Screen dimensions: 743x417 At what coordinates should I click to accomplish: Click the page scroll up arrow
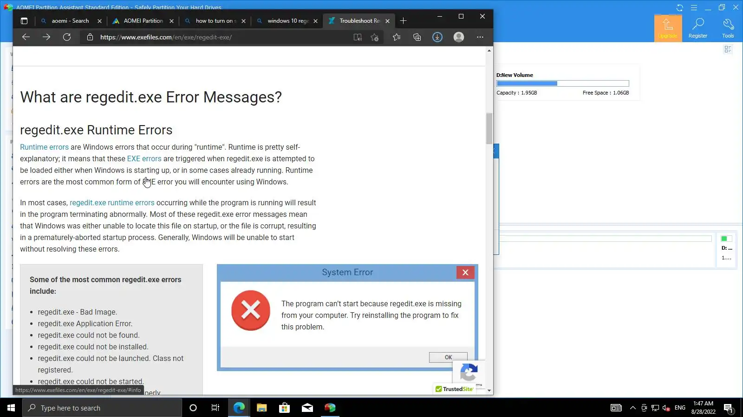489,51
